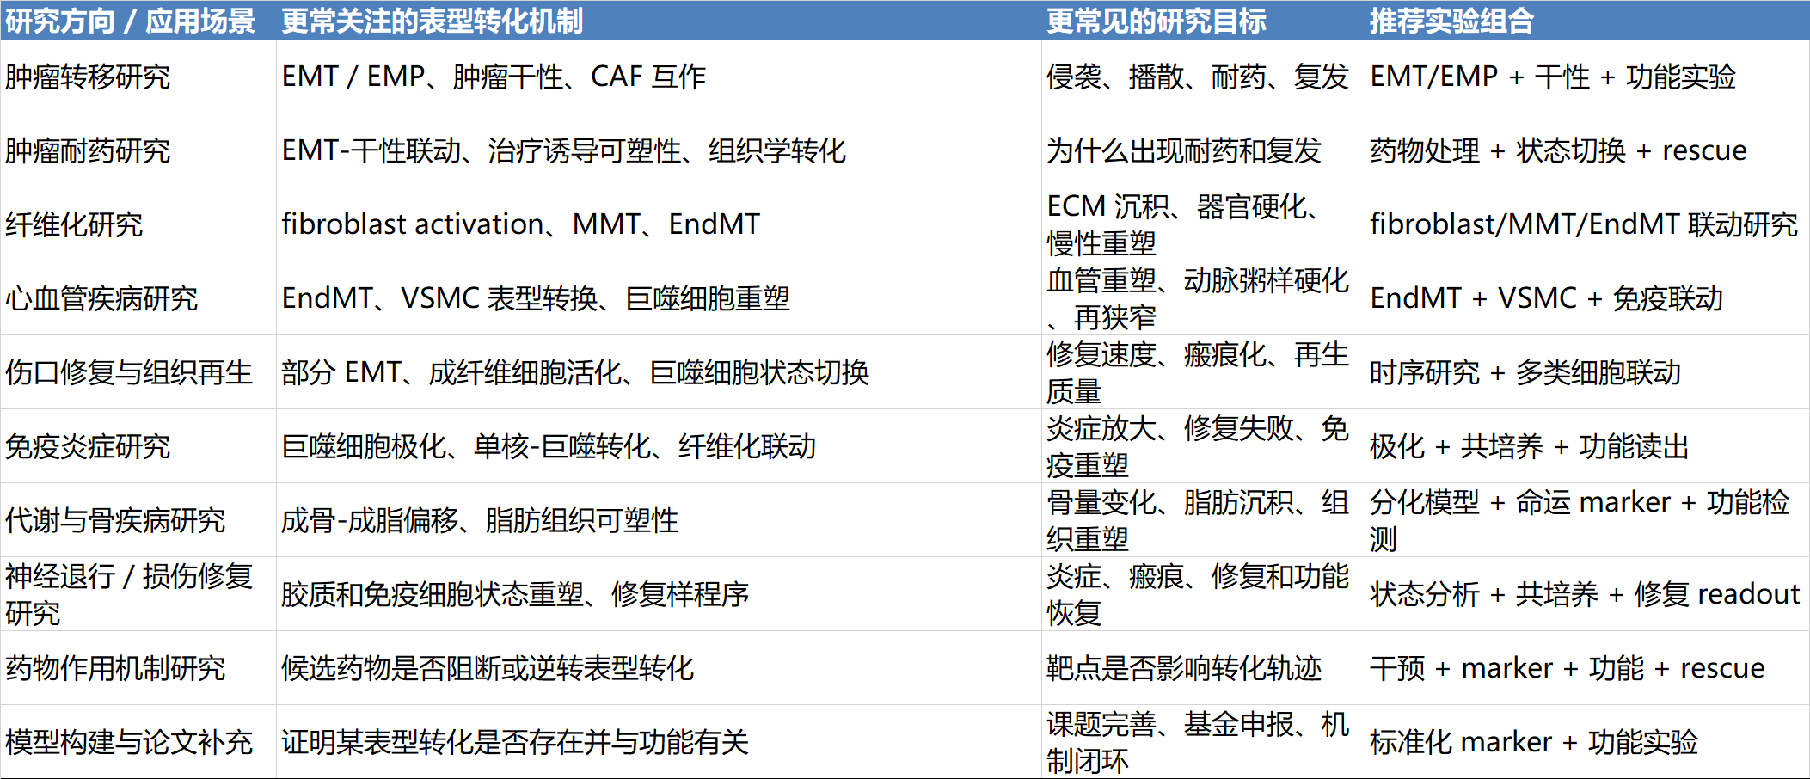Click the 为什么出现耐药和复发 cell
This screenshot has width=1810, height=779.
(x=1183, y=150)
